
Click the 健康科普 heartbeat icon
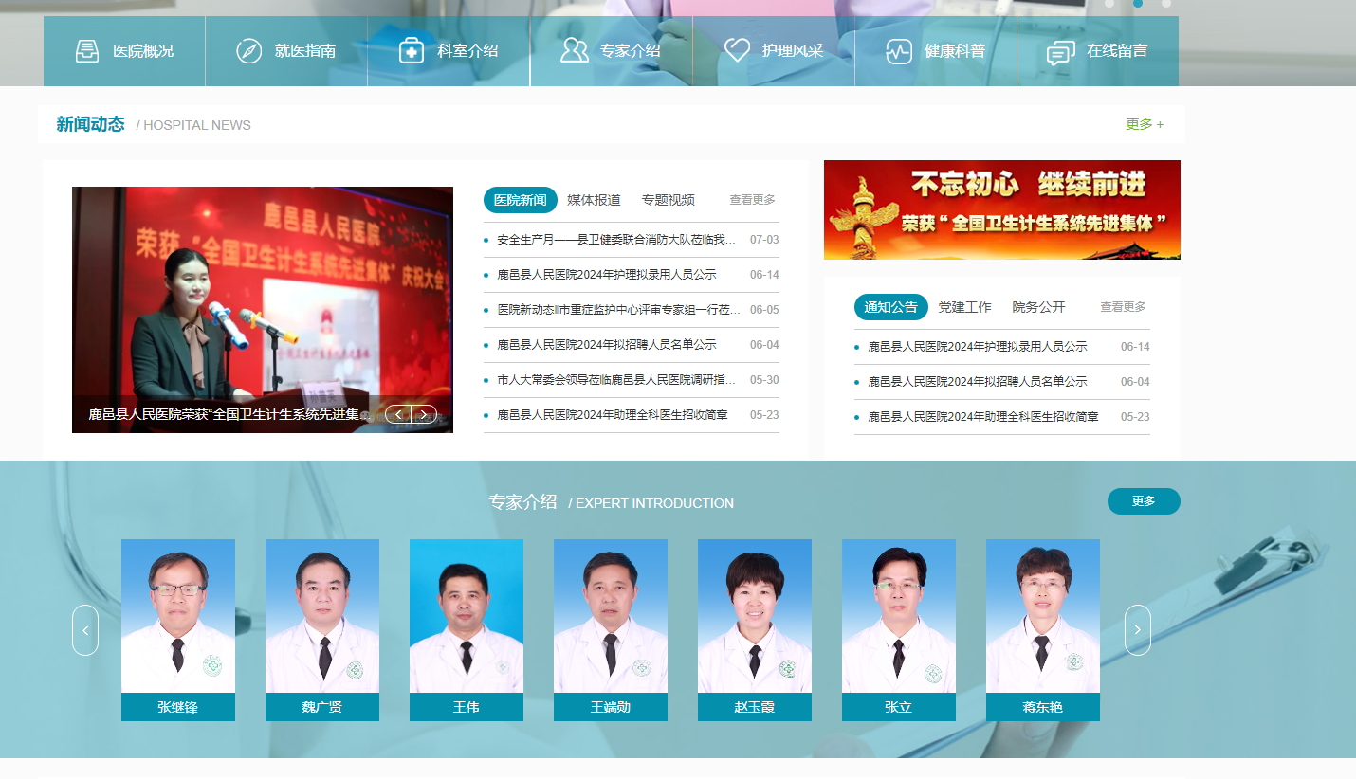click(899, 51)
